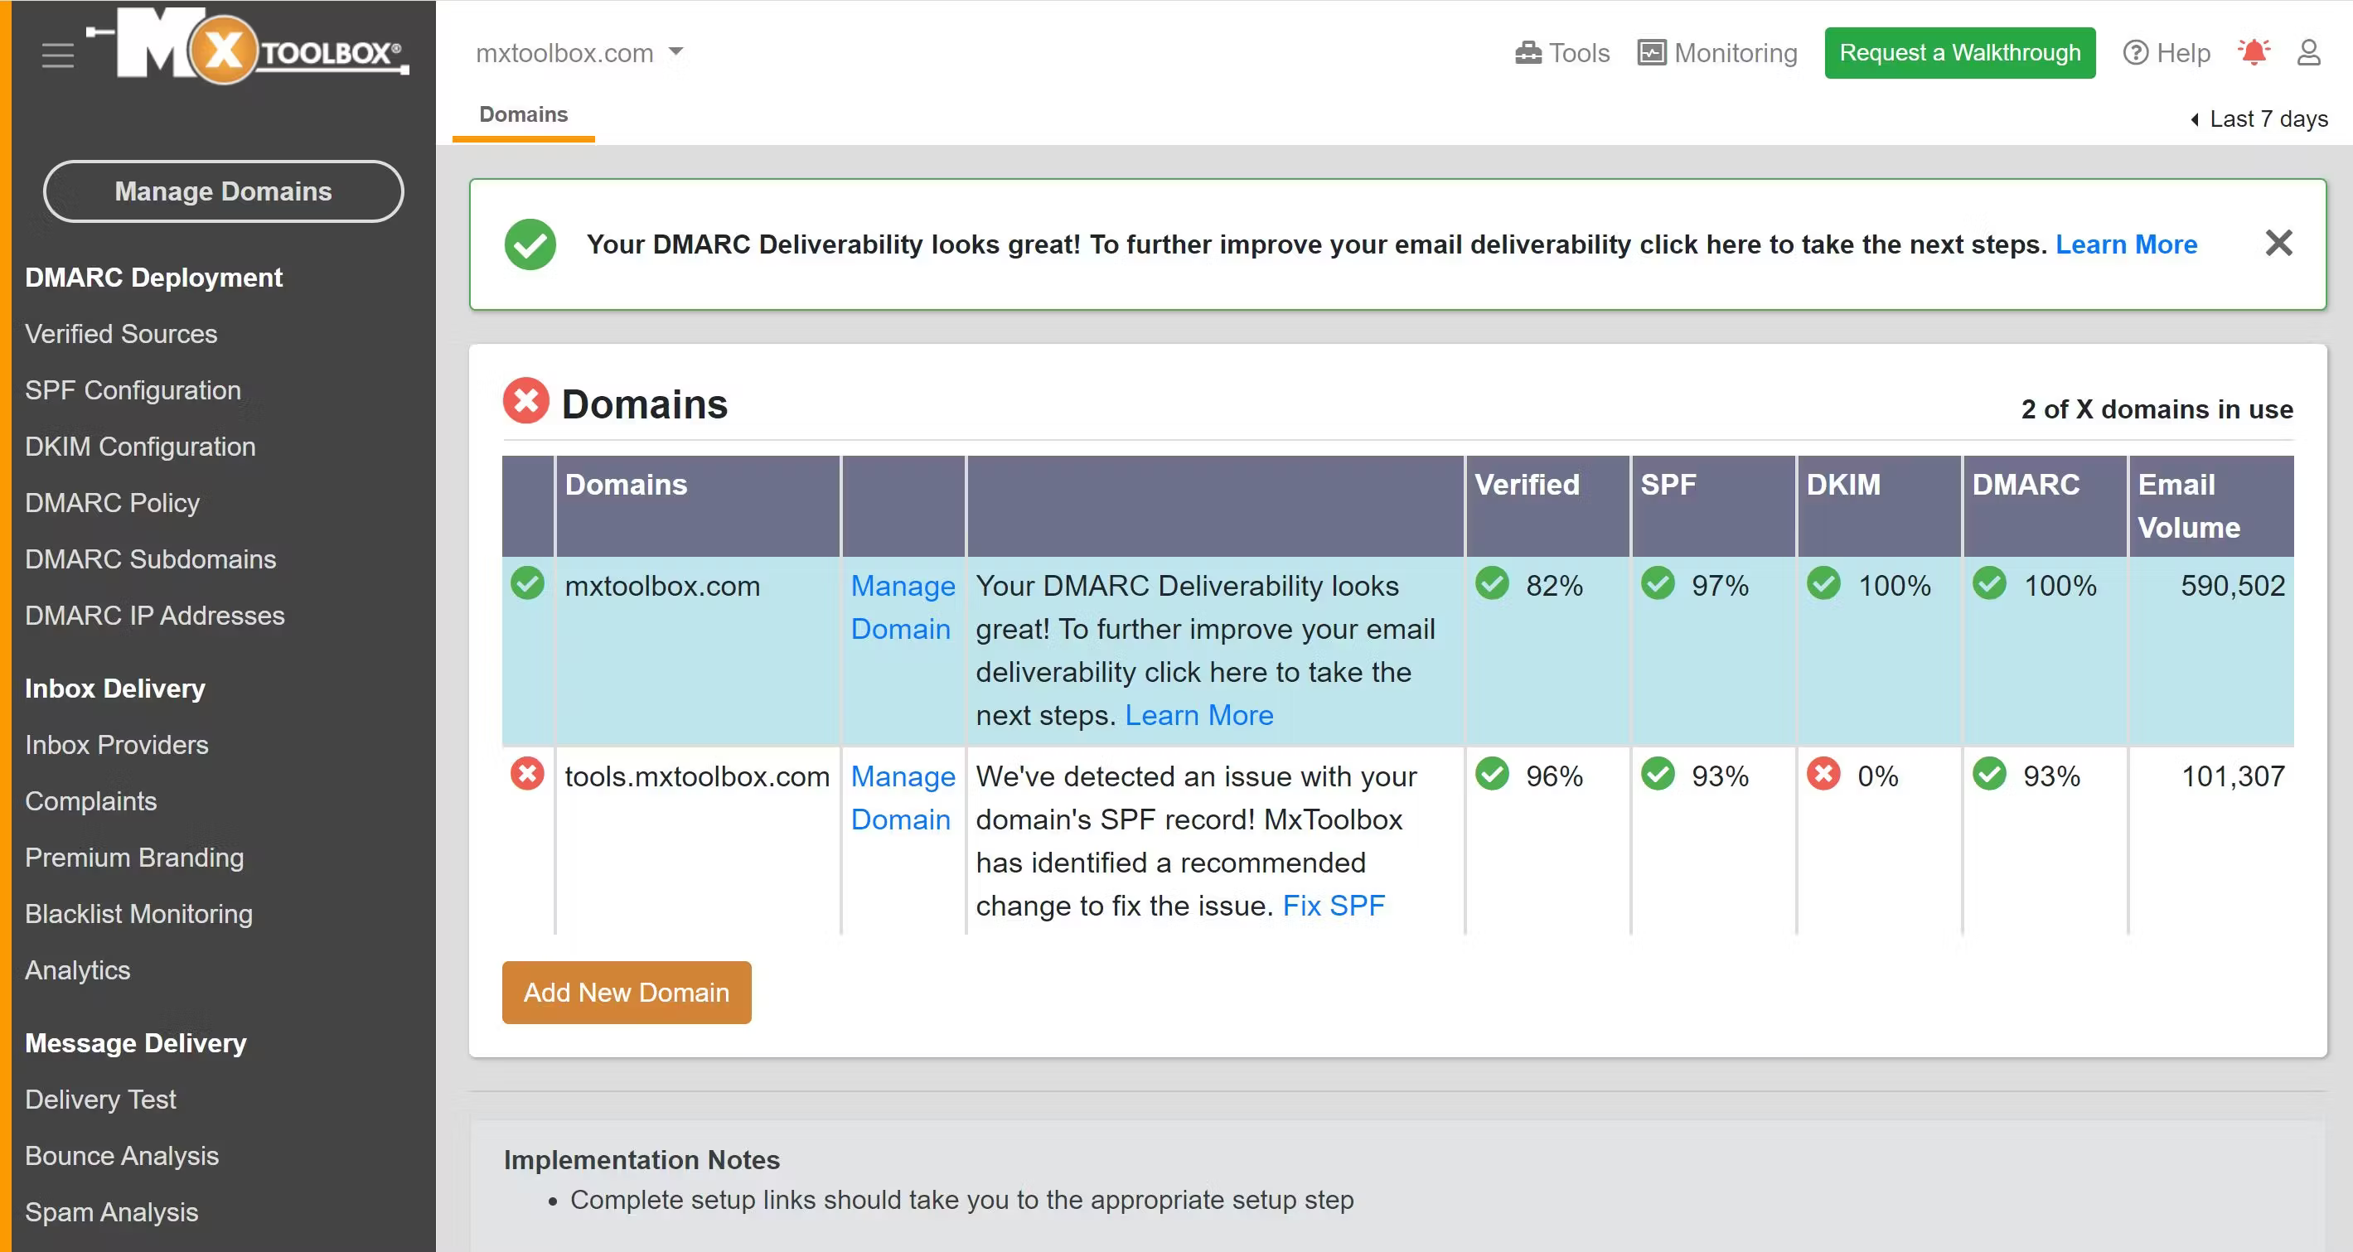Click red error icon beside tools.mxtoolbox.com
The width and height of the screenshot is (2353, 1252).
coord(527,775)
